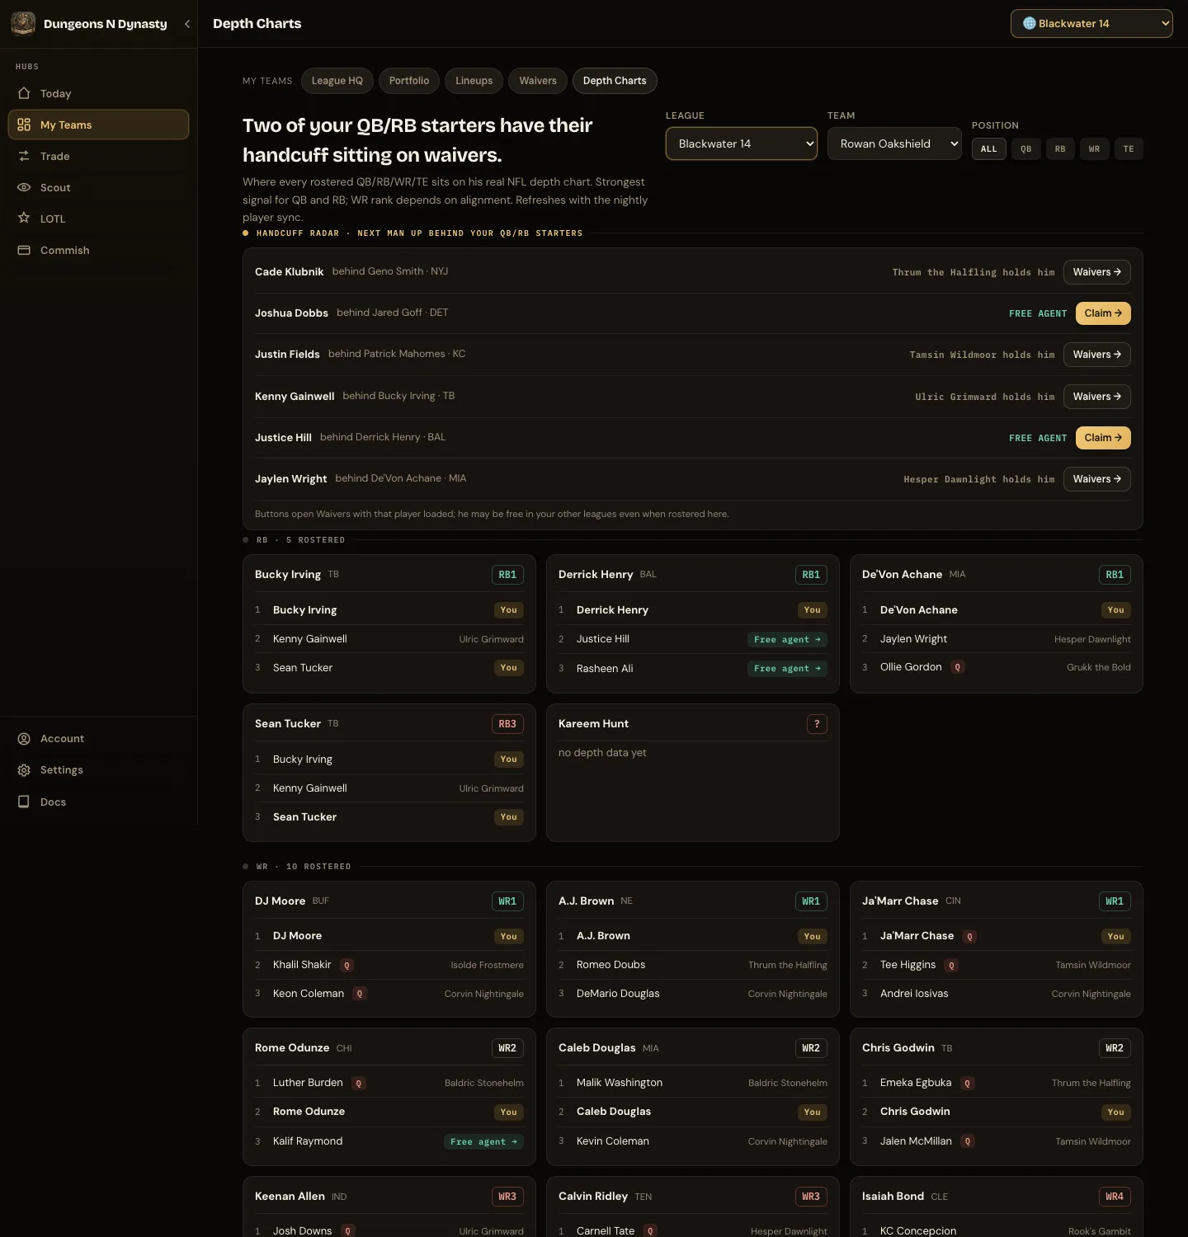Click the Commish card icon
This screenshot has height=1237, width=1188.
click(24, 250)
